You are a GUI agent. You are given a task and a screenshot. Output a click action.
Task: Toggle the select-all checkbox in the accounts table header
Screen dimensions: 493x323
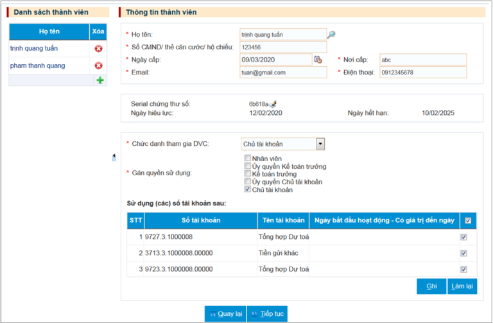(468, 220)
